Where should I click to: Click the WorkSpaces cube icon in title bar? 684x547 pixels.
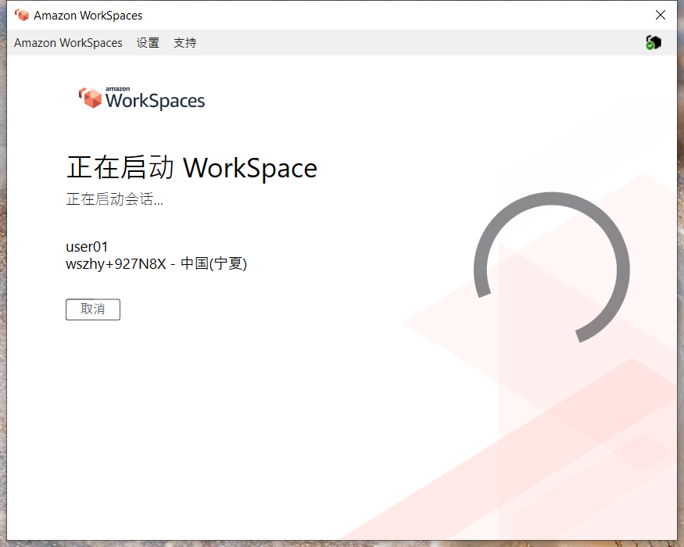[22, 16]
